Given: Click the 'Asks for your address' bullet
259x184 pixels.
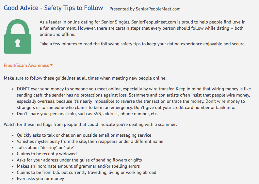Looking at the screenshot, I should click(x=79, y=160).
